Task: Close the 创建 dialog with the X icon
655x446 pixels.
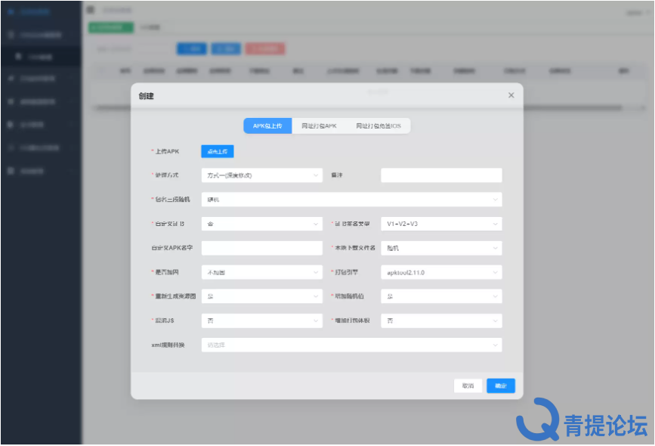Action: coord(511,95)
